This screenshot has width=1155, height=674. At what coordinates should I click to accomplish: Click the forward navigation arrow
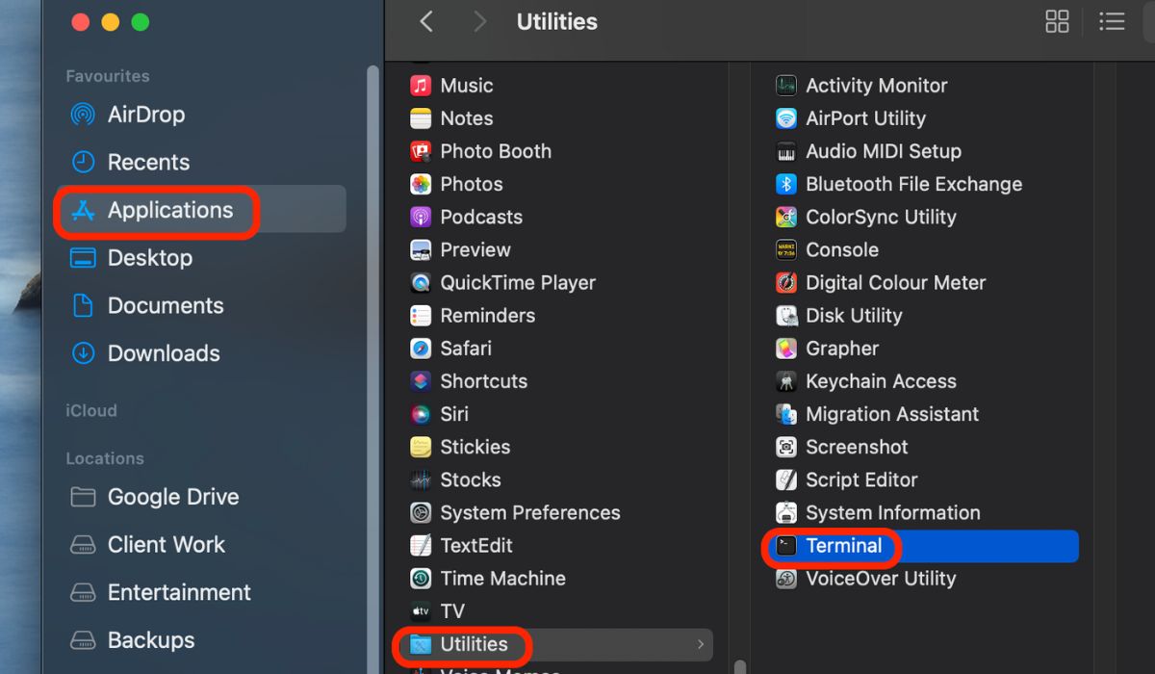pyautogui.click(x=478, y=20)
